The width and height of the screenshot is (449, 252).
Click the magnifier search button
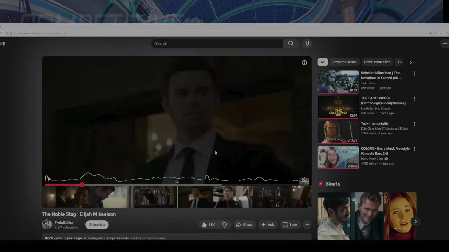click(x=291, y=43)
